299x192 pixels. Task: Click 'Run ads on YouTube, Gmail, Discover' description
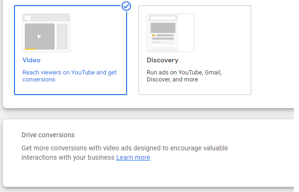click(x=184, y=76)
